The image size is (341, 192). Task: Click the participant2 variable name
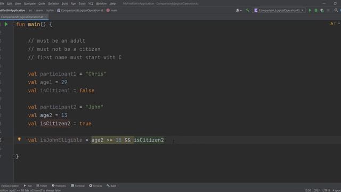coord(58,107)
